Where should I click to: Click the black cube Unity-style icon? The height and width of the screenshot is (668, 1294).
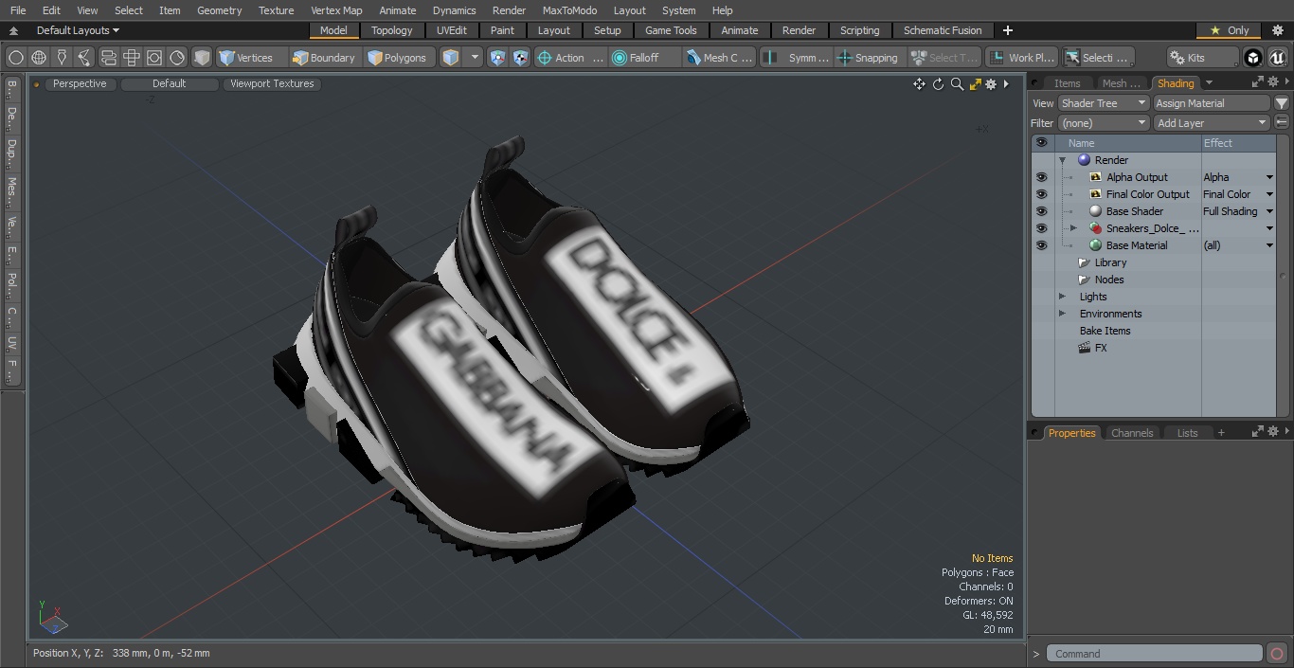click(x=1253, y=58)
